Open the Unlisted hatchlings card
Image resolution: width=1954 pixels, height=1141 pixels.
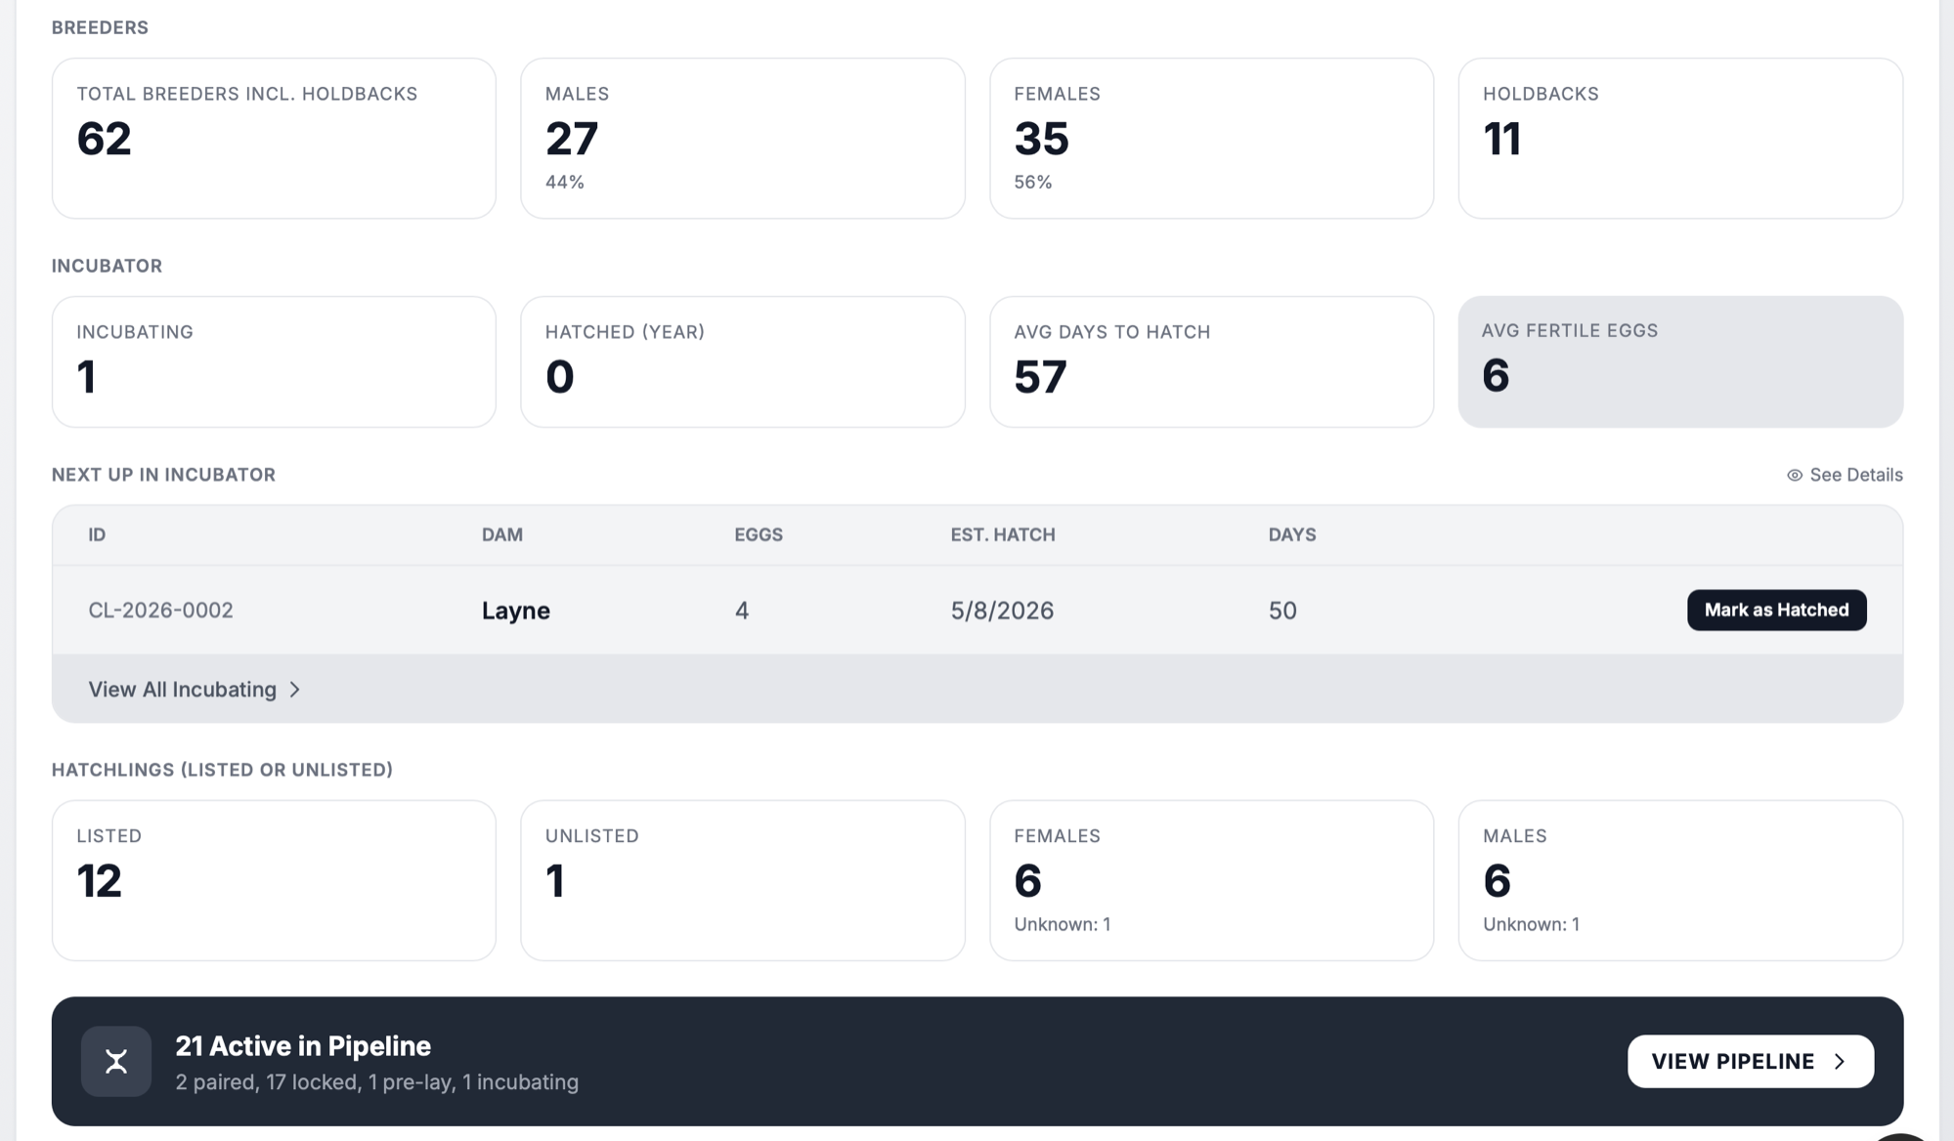(742, 879)
